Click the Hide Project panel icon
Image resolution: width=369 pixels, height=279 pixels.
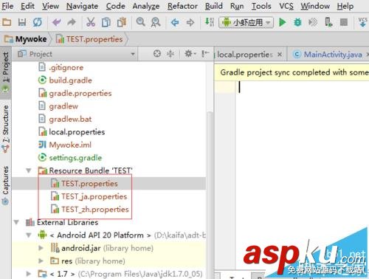[204, 53]
